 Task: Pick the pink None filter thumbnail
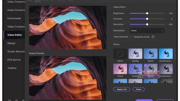point(120,69)
